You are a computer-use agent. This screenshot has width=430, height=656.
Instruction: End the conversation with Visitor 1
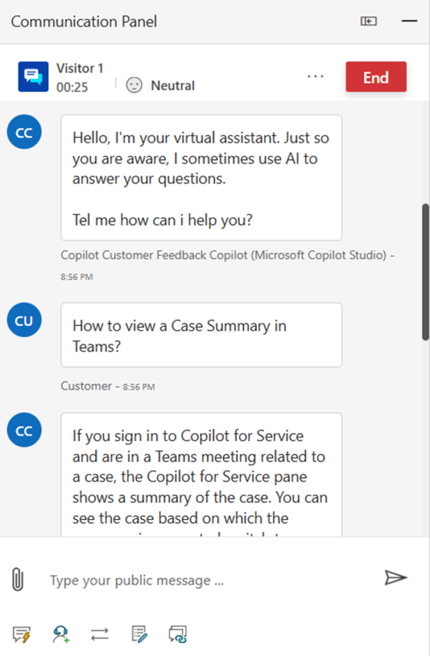tap(376, 77)
